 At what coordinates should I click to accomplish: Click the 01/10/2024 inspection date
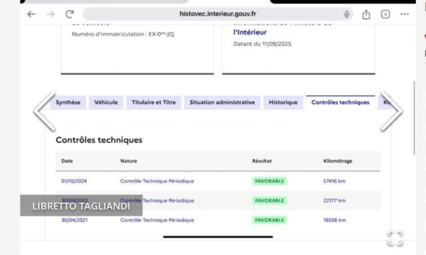pyautogui.click(x=74, y=181)
